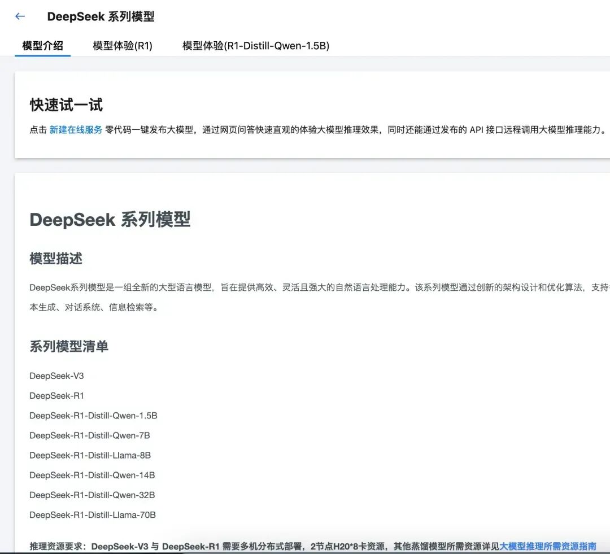Follow the 新建在线服务 link
Viewport: 610px width, 554px height.
point(76,129)
